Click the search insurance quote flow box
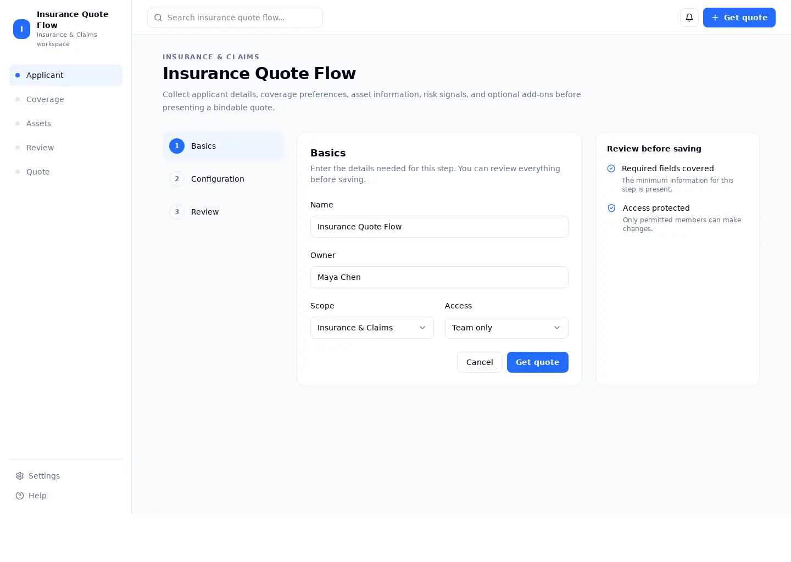The image size is (791, 562). pos(235,18)
